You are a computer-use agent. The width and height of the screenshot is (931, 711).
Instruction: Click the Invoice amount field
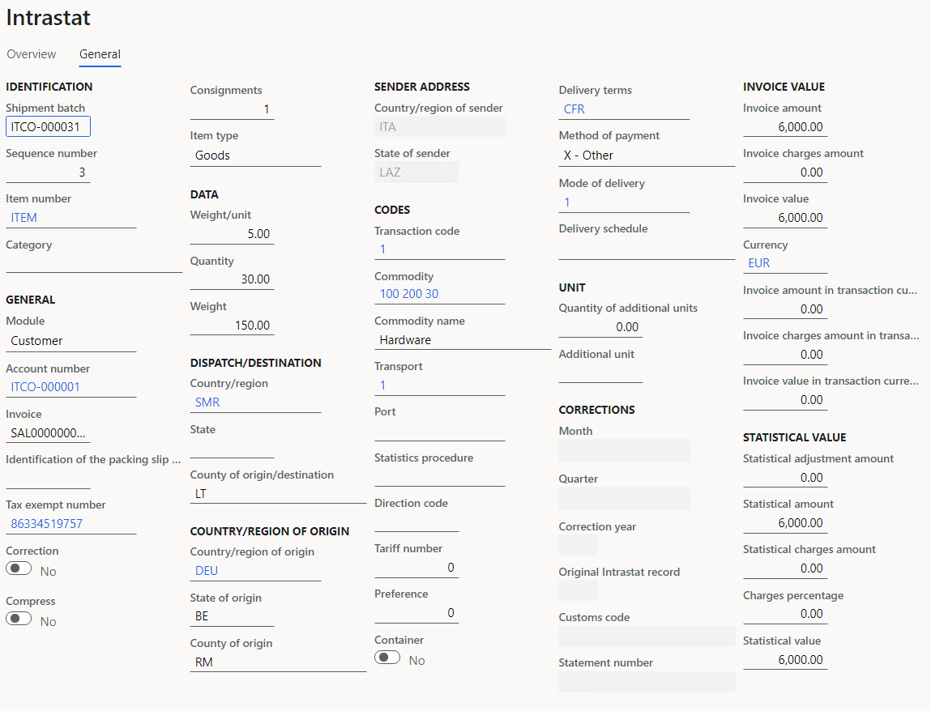click(784, 127)
